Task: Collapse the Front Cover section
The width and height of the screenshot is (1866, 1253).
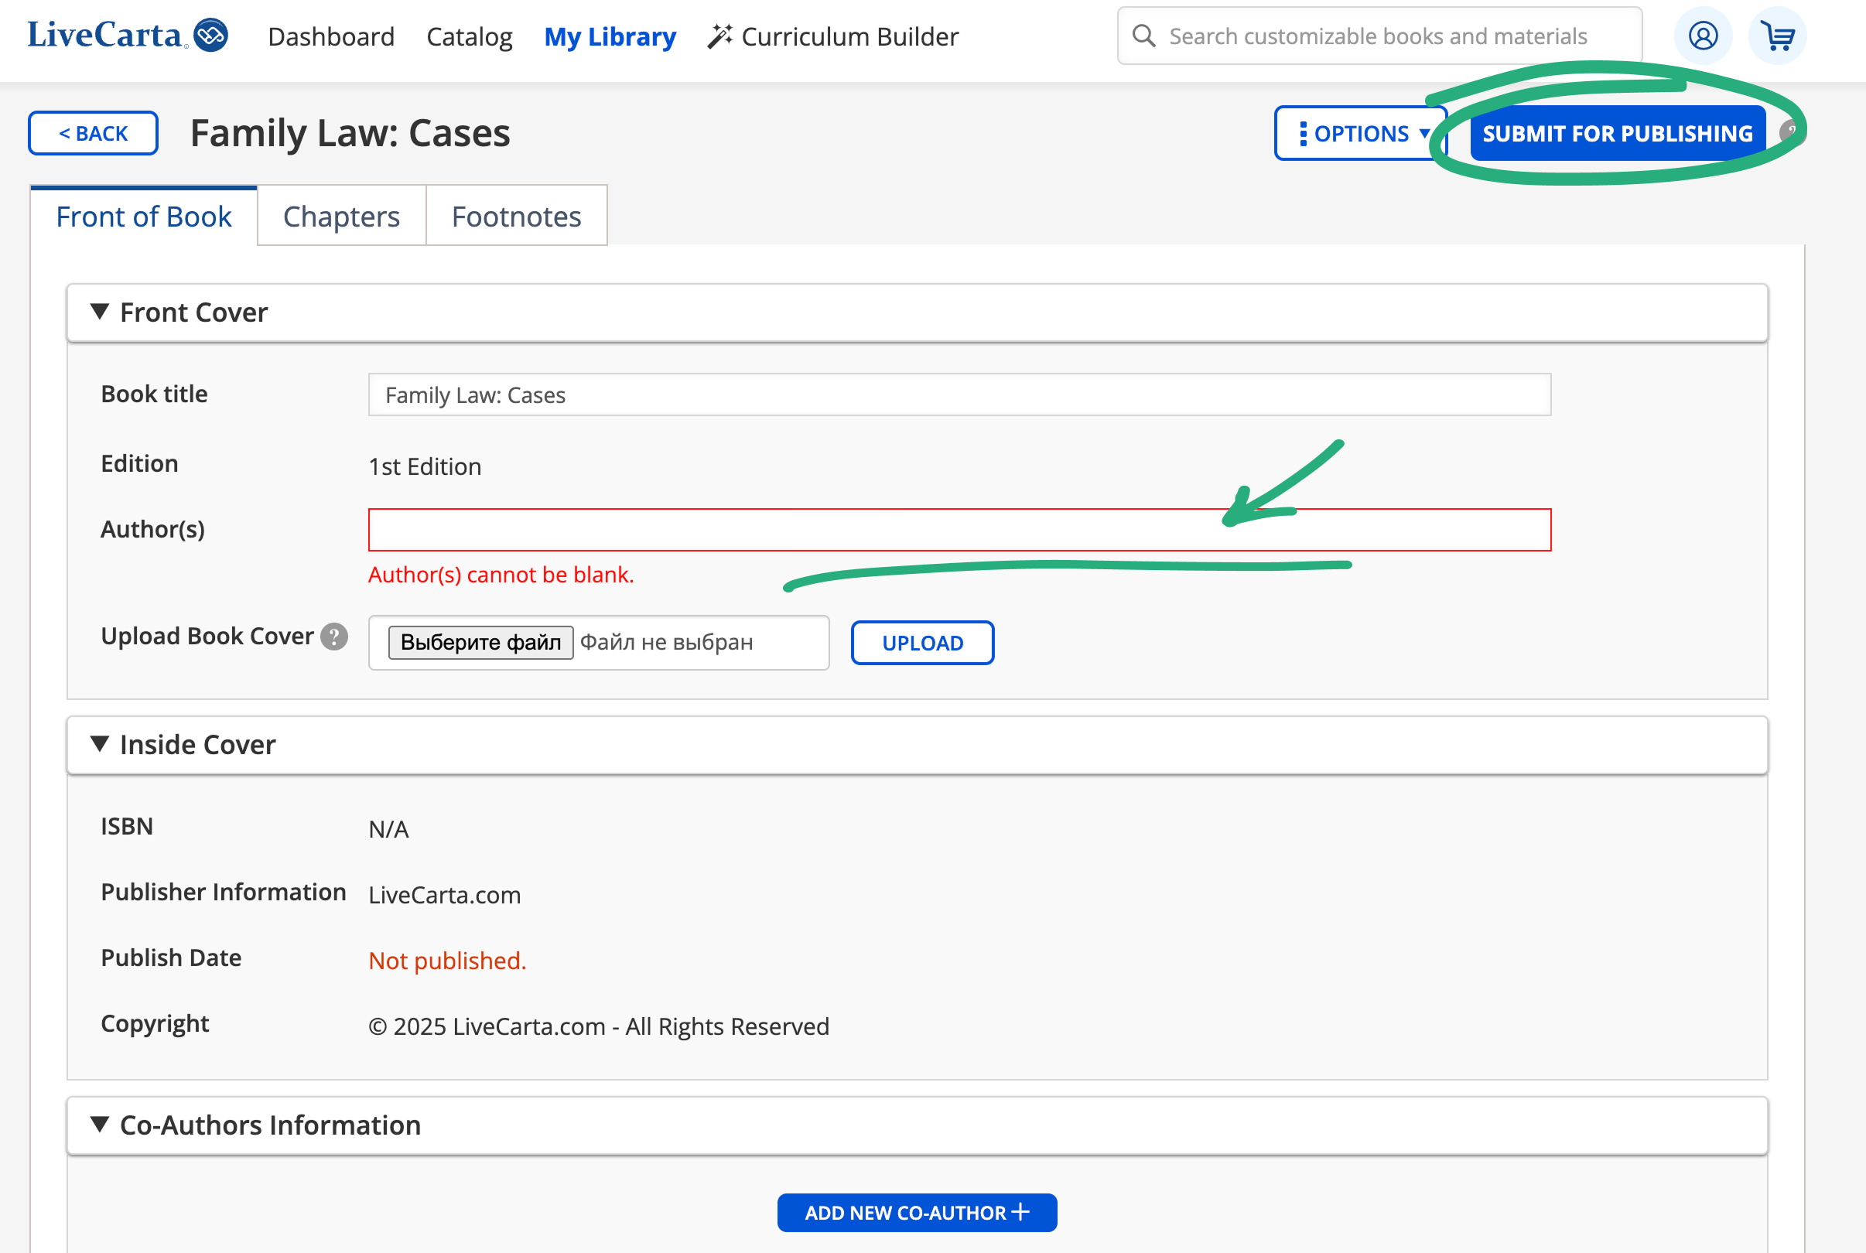Action: pos(101,312)
